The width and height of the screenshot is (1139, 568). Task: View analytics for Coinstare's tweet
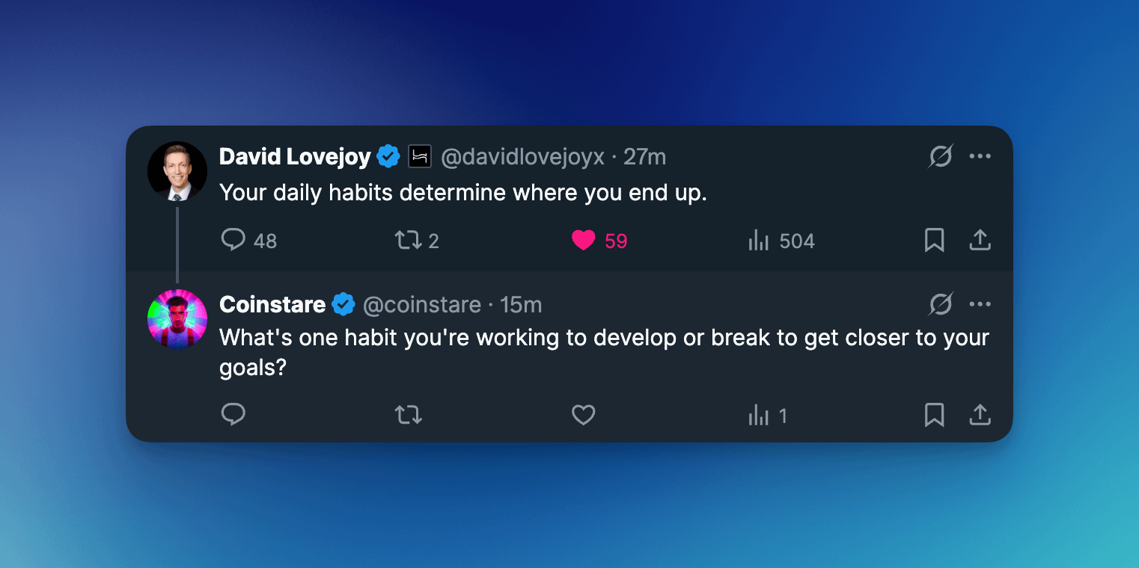[x=759, y=415]
